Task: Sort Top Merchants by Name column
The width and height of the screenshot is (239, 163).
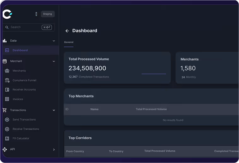Action: pyautogui.click(x=95, y=109)
